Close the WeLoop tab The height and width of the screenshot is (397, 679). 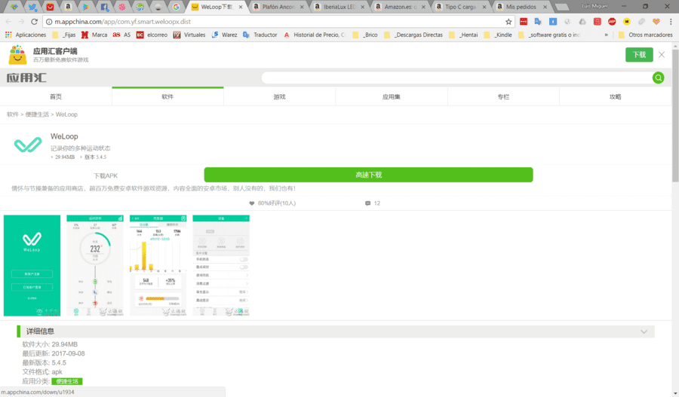tap(241, 7)
